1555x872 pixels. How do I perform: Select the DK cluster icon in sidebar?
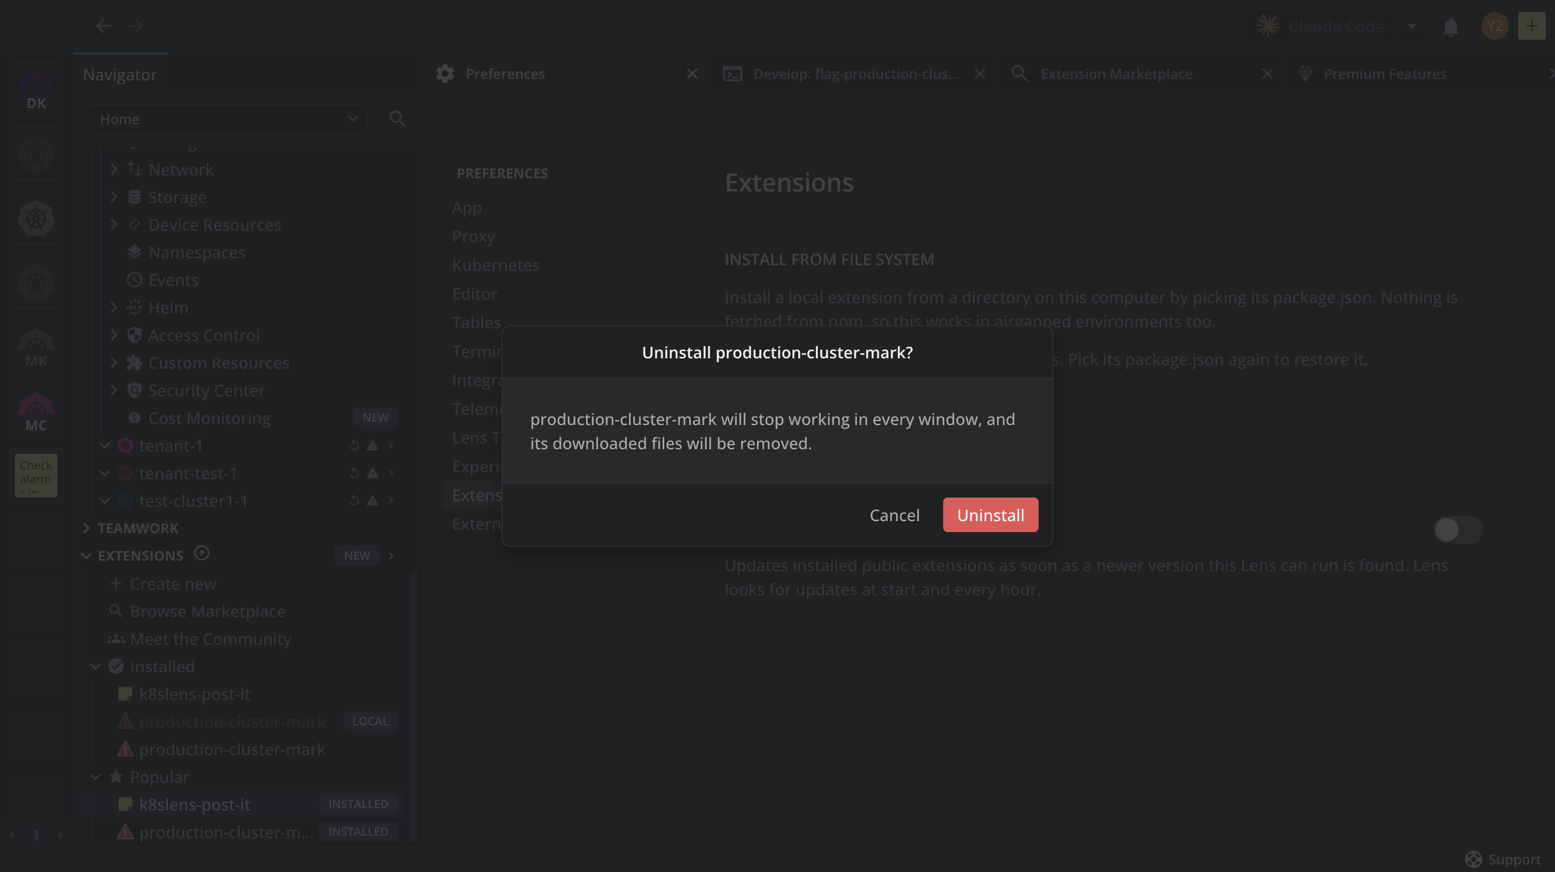36,90
